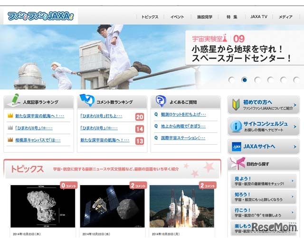Click the green-yellow beginner mark icon
The height and width of the screenshot is (238, 304).
236,105
